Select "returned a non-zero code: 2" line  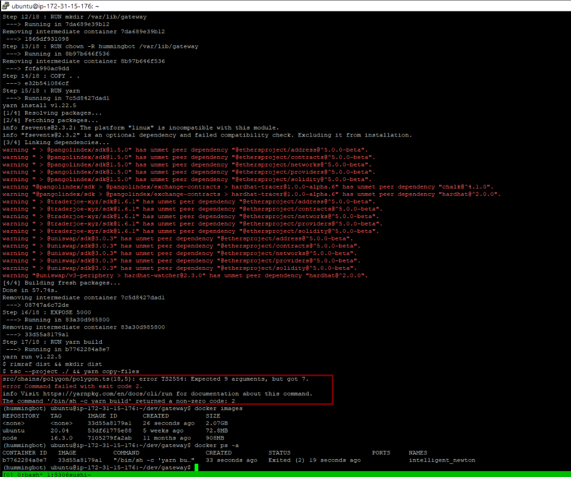(x=119, y=401)
